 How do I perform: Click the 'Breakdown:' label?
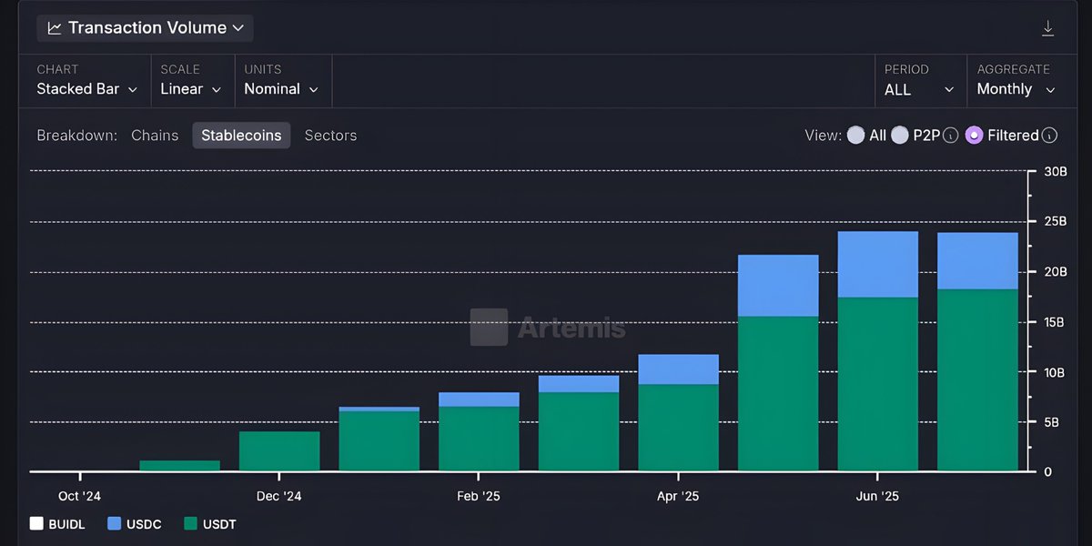point(77,136)
